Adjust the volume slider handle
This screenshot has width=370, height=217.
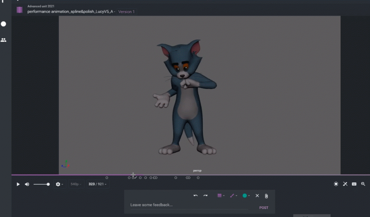[48, 184]
